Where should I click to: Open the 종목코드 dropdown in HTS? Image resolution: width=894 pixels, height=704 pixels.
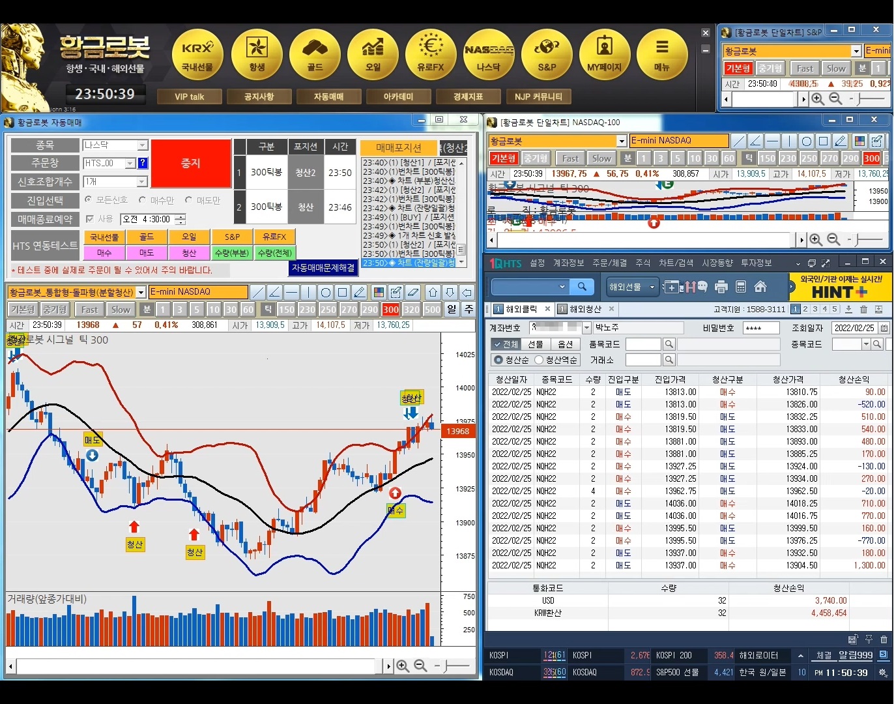[866, 344]
